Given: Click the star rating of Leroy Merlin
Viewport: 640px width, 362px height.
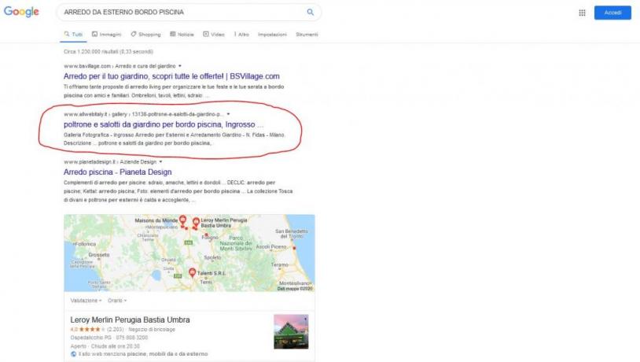Looking at the screenshot, I should click(x=92, y=329).
